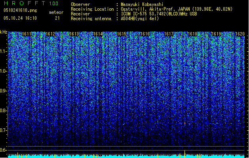The width and height of the screenshot is (249, 158).
Task: Click the 1619 time marker
Action: [216, 34]
